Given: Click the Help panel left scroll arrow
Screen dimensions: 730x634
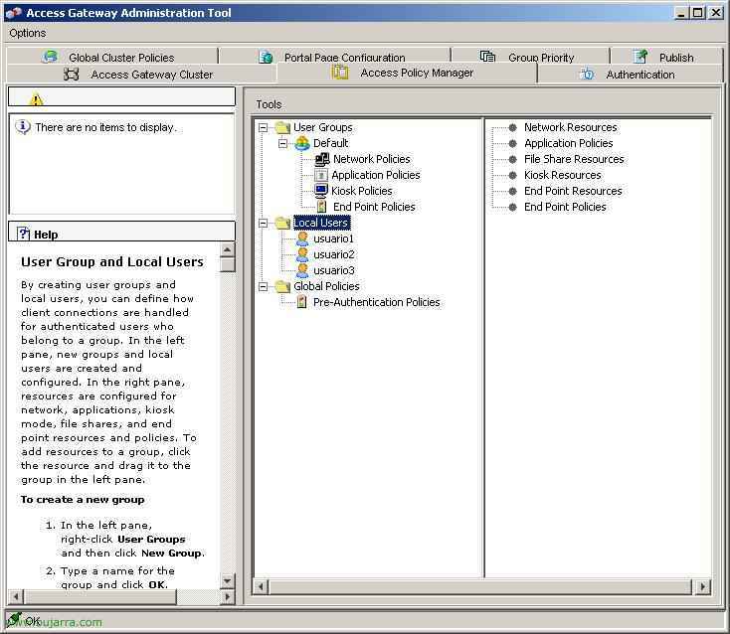Looking at the screenshot, I should [x=16, y=596].
